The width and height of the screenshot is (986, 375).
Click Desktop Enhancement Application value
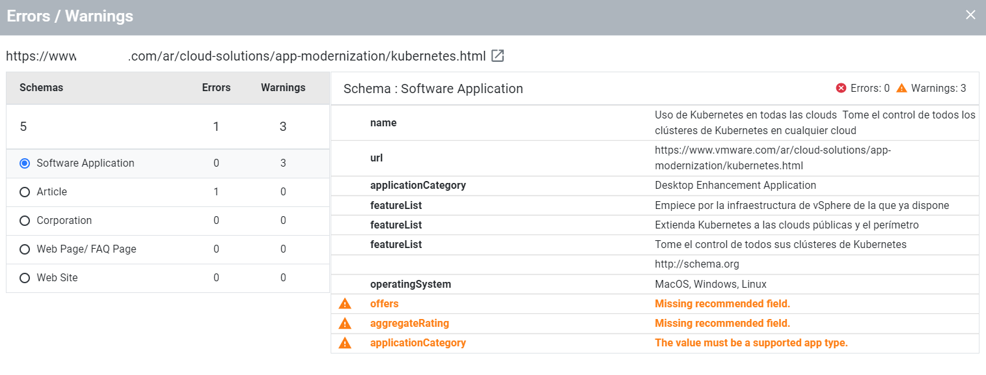point(735,186)
